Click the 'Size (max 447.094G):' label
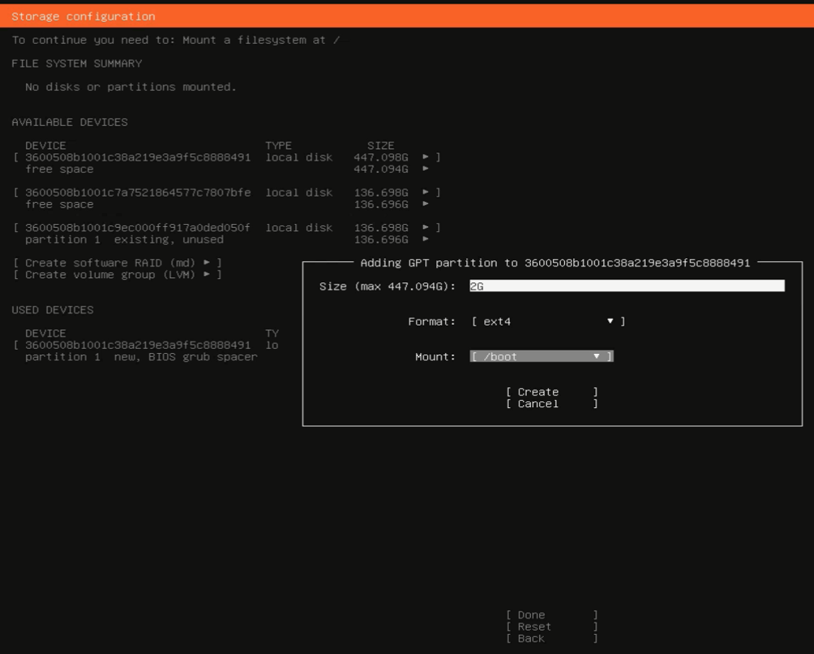 [x=387, y=286]
